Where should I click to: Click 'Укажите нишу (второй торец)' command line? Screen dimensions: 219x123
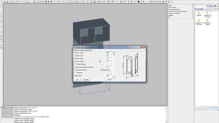(x=24, y=120)
